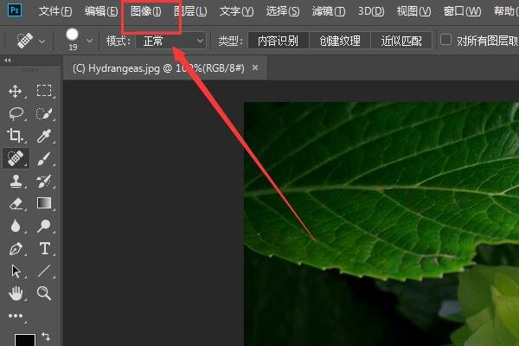Click the white brush preview circle
The width and height of the screenshot is (519, 346).
click(x=72, y=34)
